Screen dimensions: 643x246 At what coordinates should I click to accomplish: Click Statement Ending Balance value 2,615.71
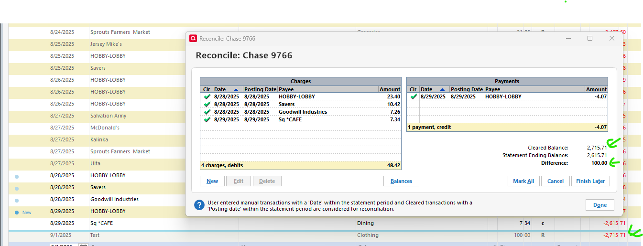click(x=597, y=155)
